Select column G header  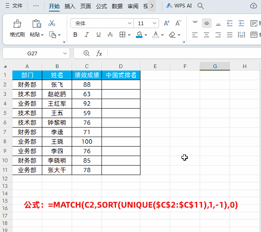point(215,66)
